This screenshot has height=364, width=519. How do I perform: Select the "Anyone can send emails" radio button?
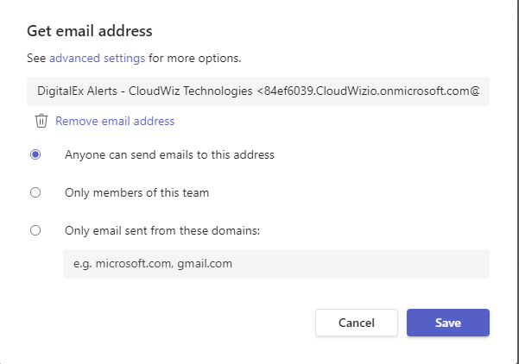click(35, 155)
